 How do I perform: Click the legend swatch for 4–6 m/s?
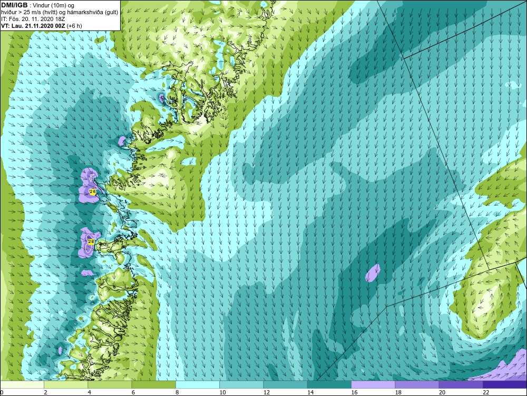coord(110,384)
